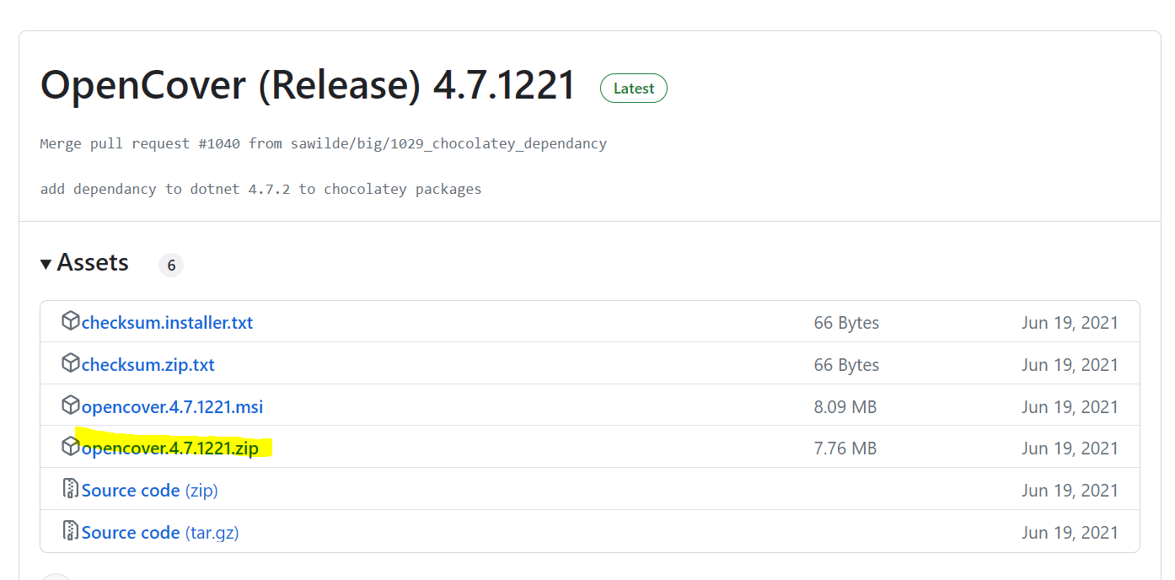Click package icon beside checksum.installer.txt
1175x580 pixels.
coord(71,321)
